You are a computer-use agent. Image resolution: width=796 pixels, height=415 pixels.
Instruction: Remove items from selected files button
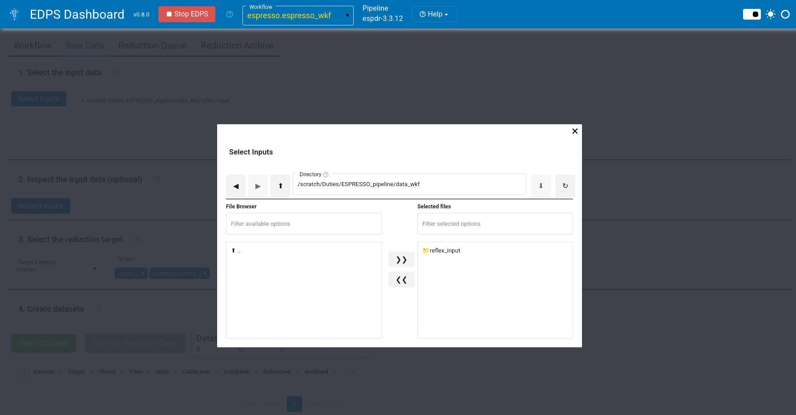pyautogui.click(x=401, y=280)
